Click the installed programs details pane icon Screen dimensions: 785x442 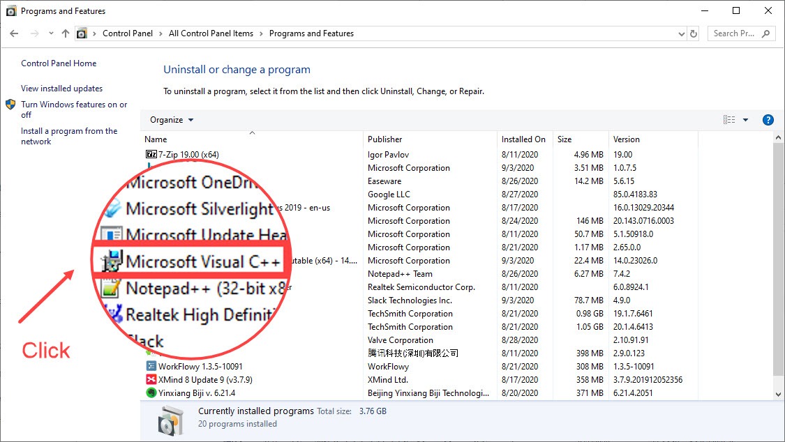pyautogui.click(x=171, y=420)
